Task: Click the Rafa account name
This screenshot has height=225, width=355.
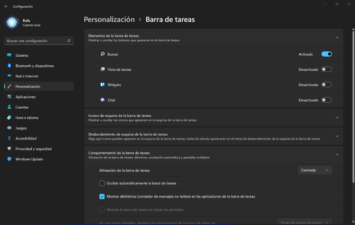Action: (26, 20)
